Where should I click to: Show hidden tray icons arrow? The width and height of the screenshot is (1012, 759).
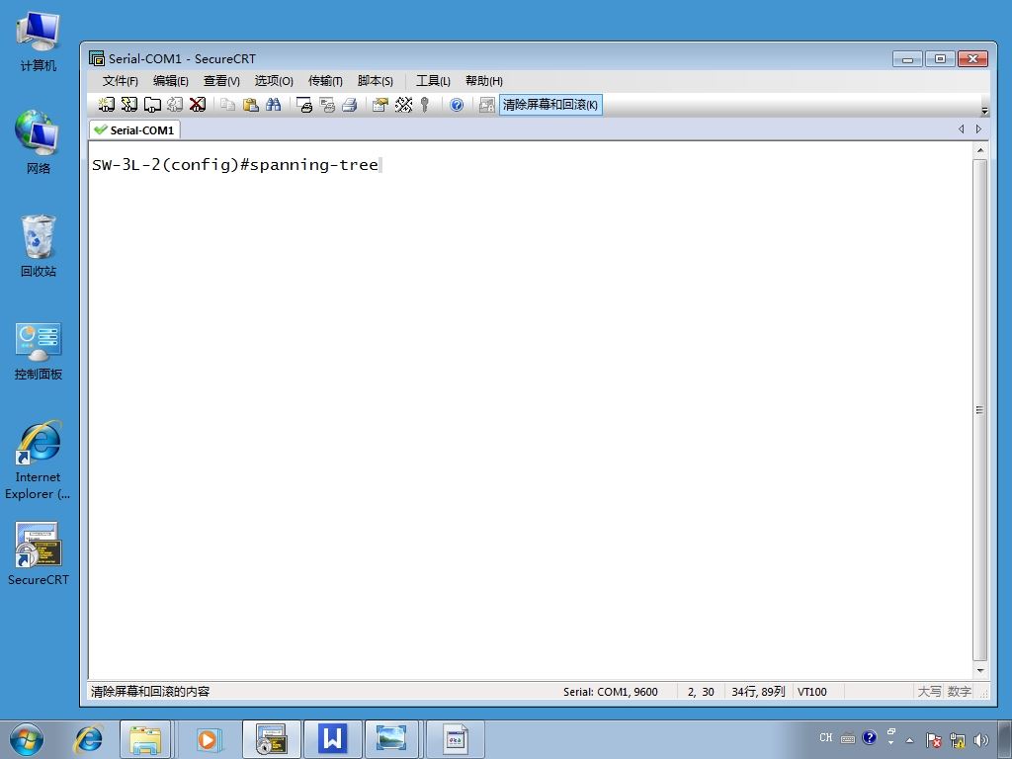910,740
